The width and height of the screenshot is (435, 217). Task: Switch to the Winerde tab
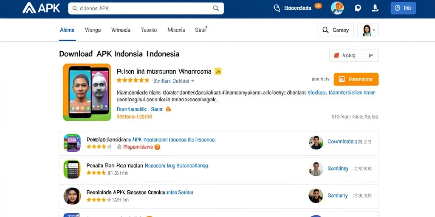tap(121, 30)
